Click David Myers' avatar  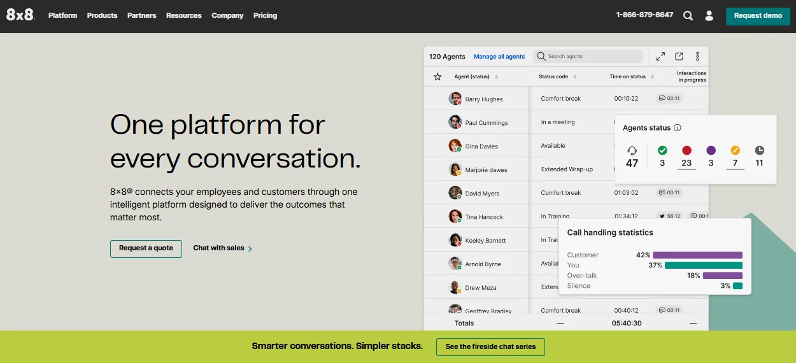pyautogui.click(x=455, y=193)
